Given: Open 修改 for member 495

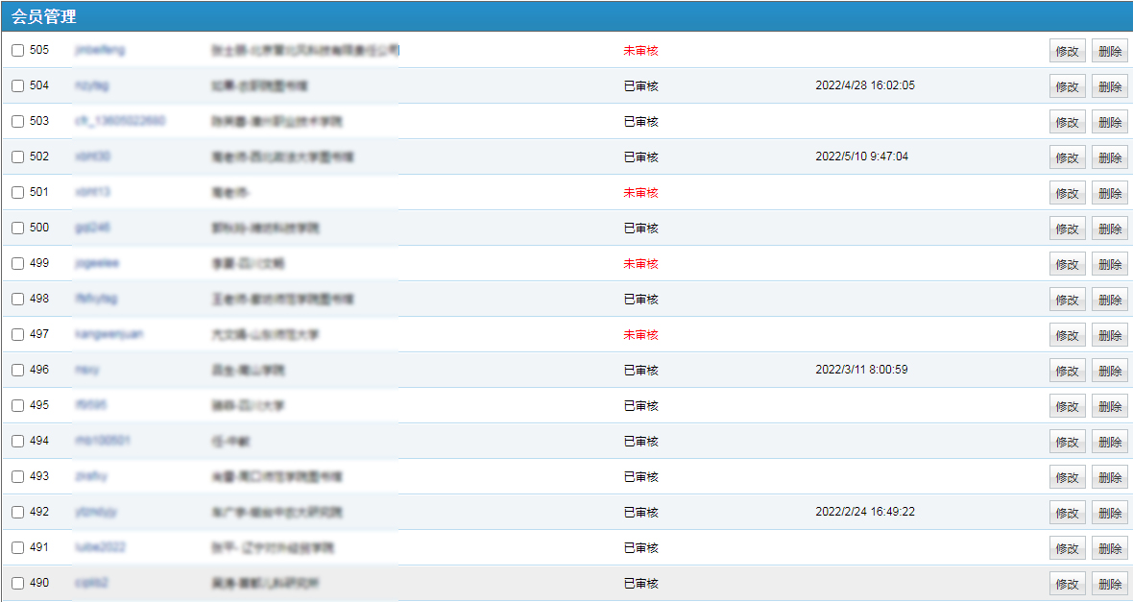Looking at the screenshot, I should (1067, 406).
